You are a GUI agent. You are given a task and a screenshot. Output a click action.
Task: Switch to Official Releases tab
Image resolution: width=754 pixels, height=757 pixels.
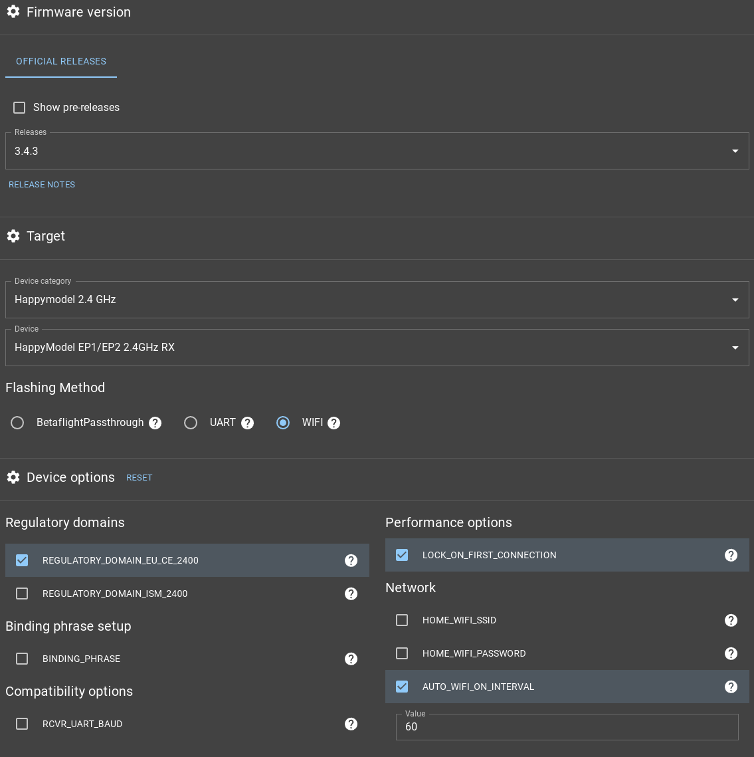pos(61,61)
